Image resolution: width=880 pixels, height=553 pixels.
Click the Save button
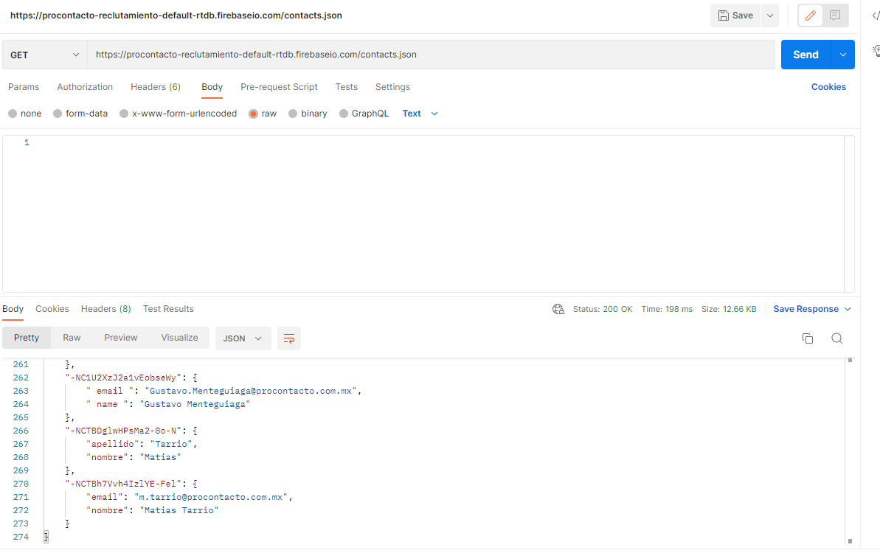click(735, 15)
